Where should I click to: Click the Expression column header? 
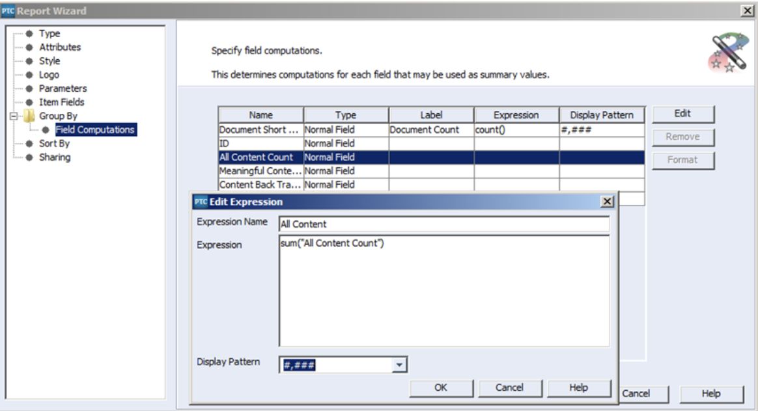(x=516, y=115)
